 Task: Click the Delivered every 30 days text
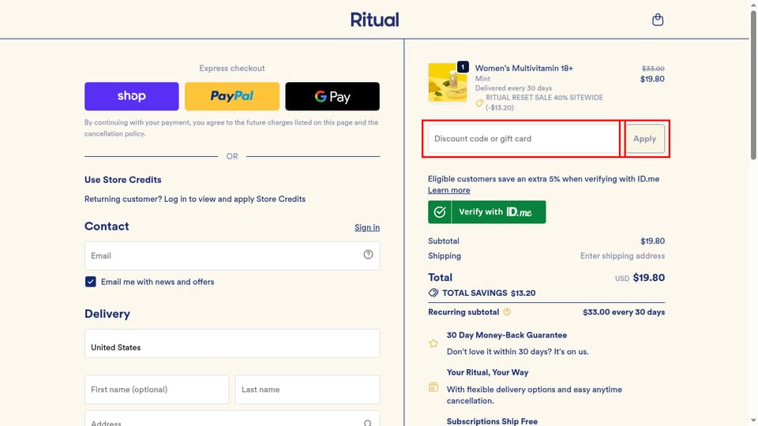[x=513, y=88]
